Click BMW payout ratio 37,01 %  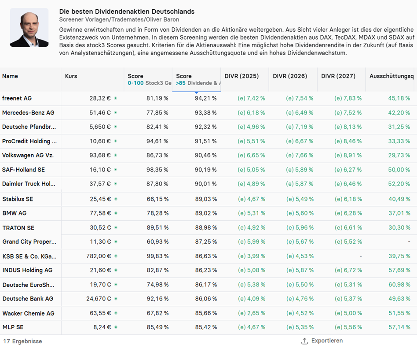[399, 213]
